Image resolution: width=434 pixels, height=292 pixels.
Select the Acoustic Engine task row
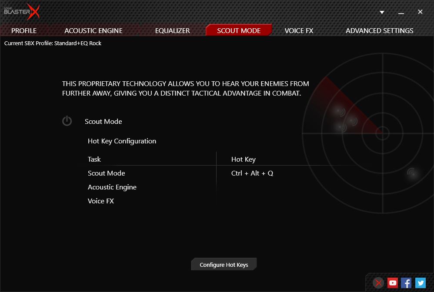(112, 187)
